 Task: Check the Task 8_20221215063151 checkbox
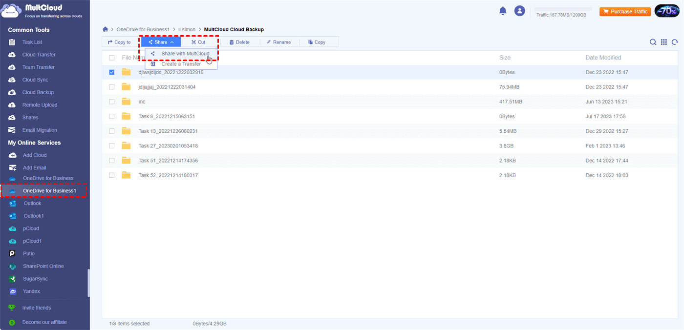(x=112, y=116)
